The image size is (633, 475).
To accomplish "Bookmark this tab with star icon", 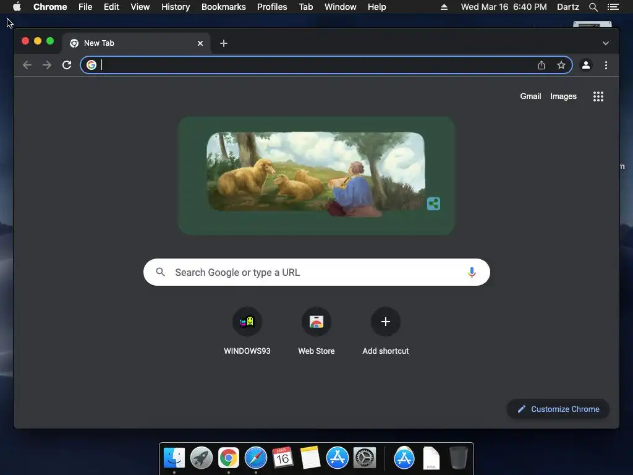I will click(x=561, y=65).
